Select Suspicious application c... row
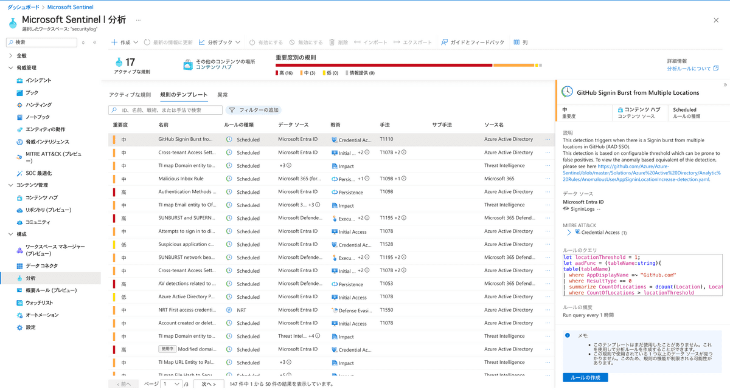The image size is (730, 390). coord(332,244)
